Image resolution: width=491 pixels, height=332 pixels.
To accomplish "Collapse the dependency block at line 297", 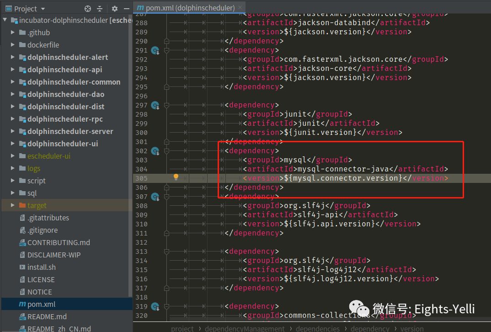I will 166,105.
